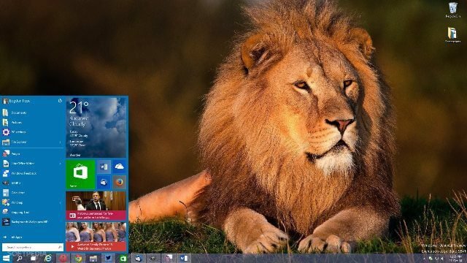Show hidden tray icons arrow
The width and height of the screenshot is (467, 263).
424,259
